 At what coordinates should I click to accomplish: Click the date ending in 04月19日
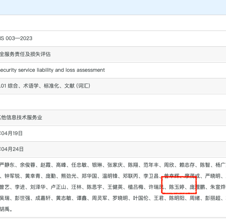[x=12, y=133]
